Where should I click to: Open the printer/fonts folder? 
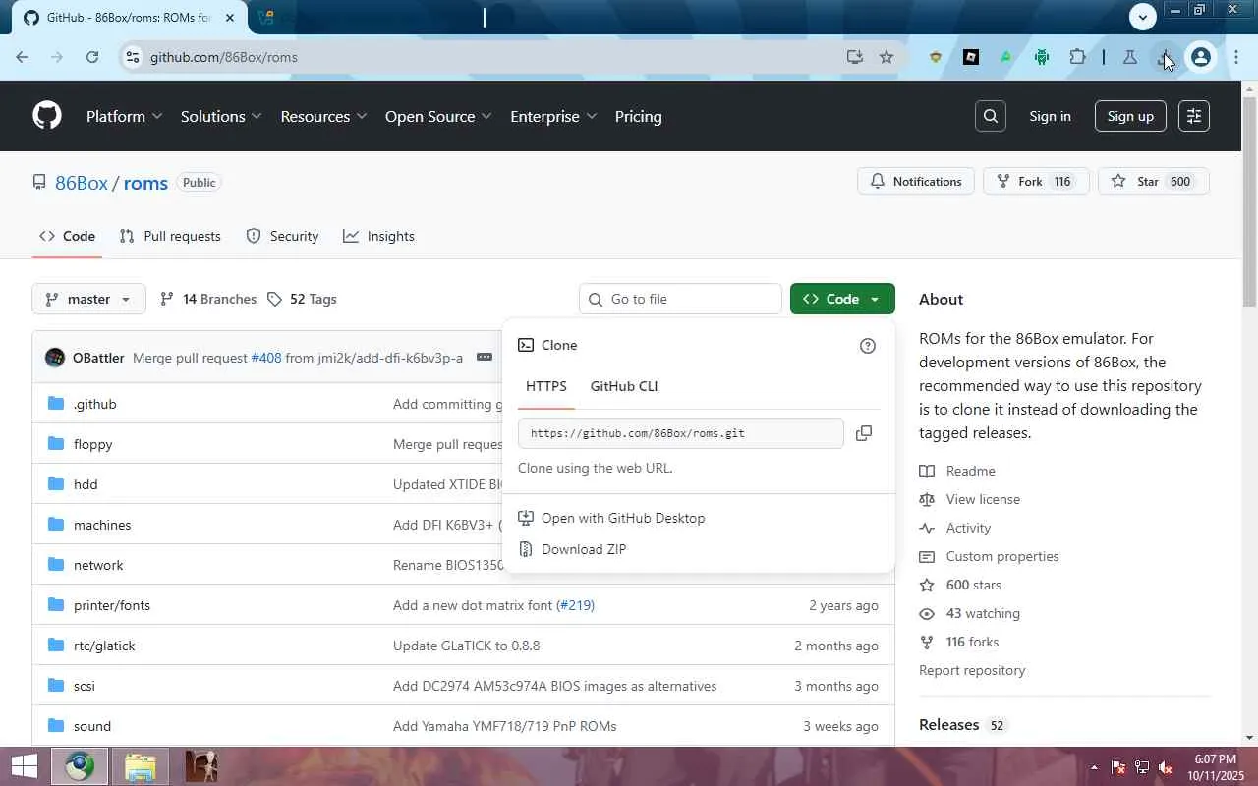tap(112, 605)
